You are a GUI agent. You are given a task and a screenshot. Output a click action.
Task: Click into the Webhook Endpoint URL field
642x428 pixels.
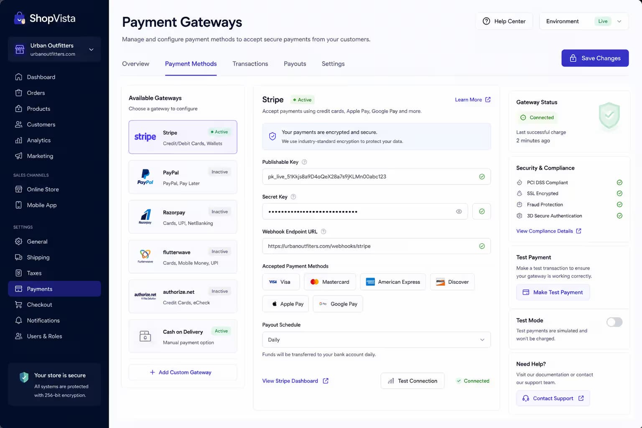point(376,246)
